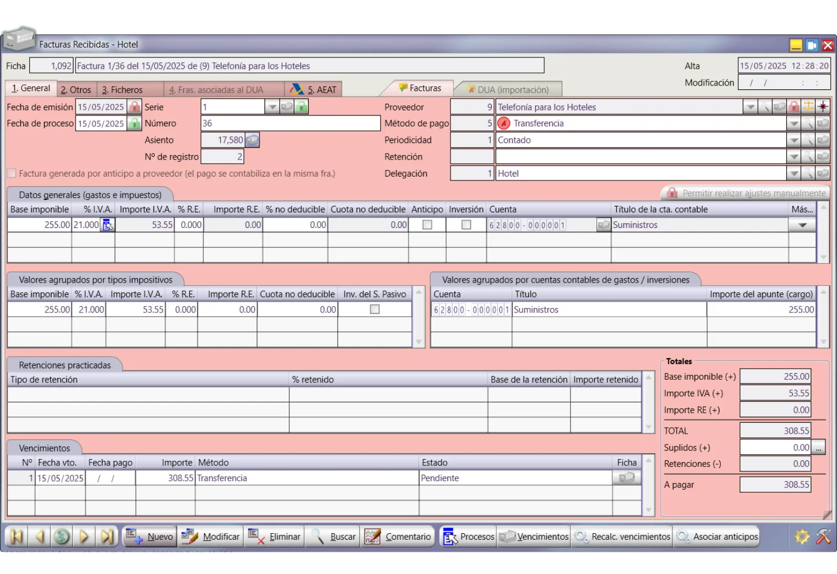Switch to the 2. Otros tab

(x=76, y=89)
